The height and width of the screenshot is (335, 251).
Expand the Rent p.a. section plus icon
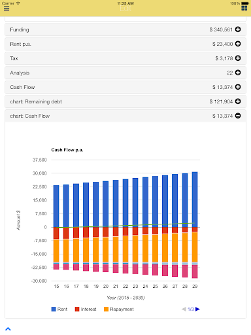(x=238, y=44)
